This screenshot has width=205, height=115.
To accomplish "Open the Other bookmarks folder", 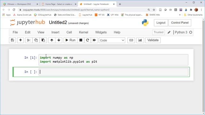I will pyautogui.click(x=193, y=15).
